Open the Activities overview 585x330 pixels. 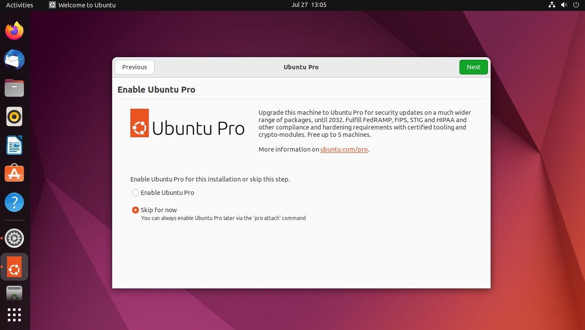coord(19,5)
